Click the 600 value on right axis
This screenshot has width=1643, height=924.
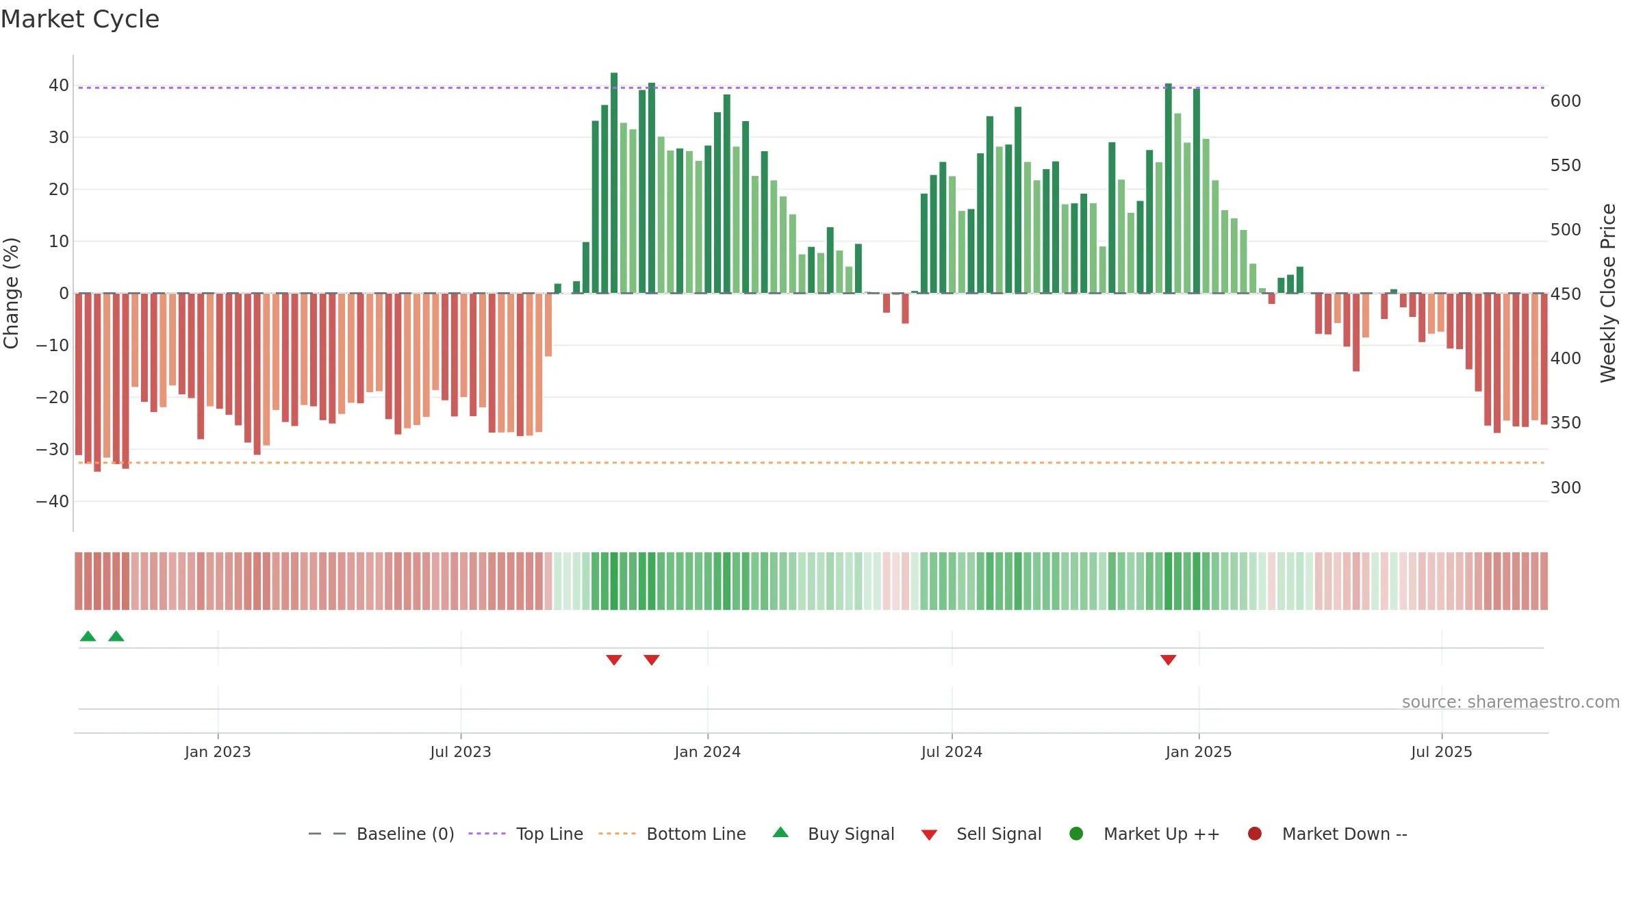point(1566,101)
